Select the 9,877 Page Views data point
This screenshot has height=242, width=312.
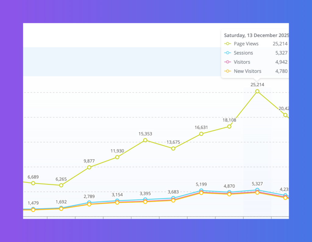(89, 167)
